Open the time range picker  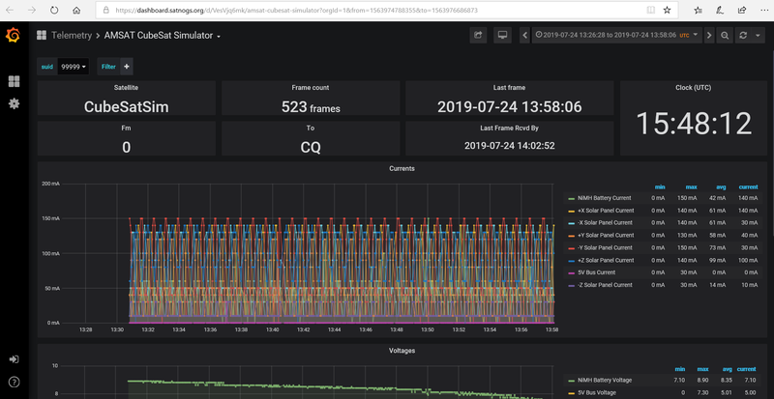coord(617,36)
